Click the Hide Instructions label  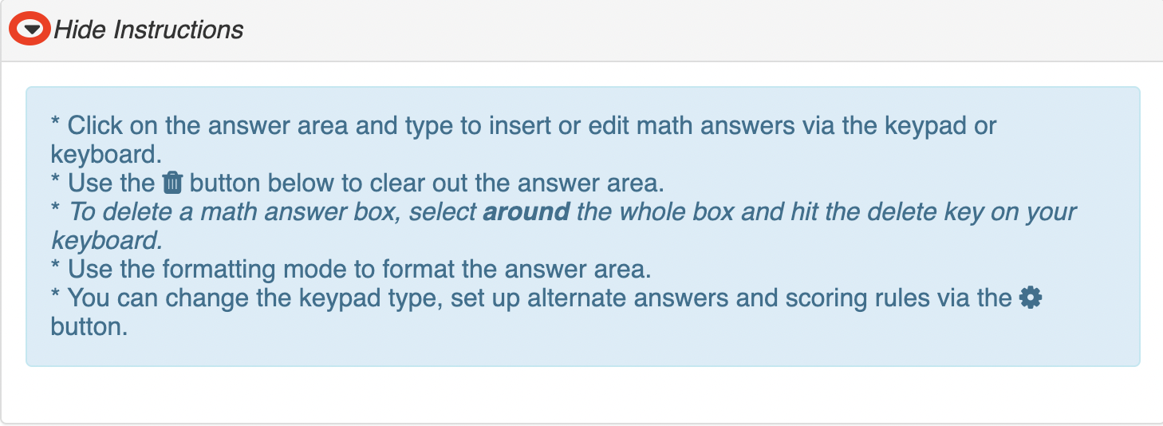tap(148, 30)
